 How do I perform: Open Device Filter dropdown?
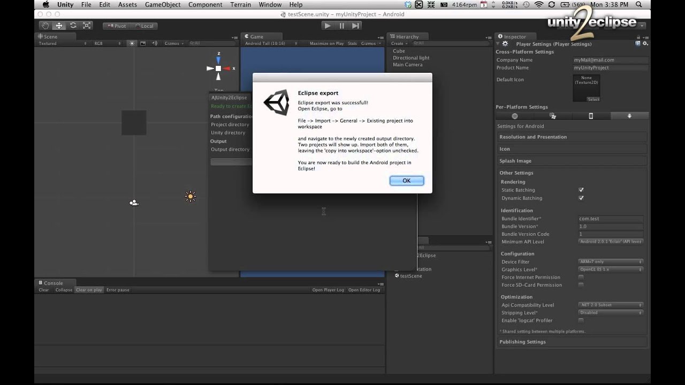(611, 261)
